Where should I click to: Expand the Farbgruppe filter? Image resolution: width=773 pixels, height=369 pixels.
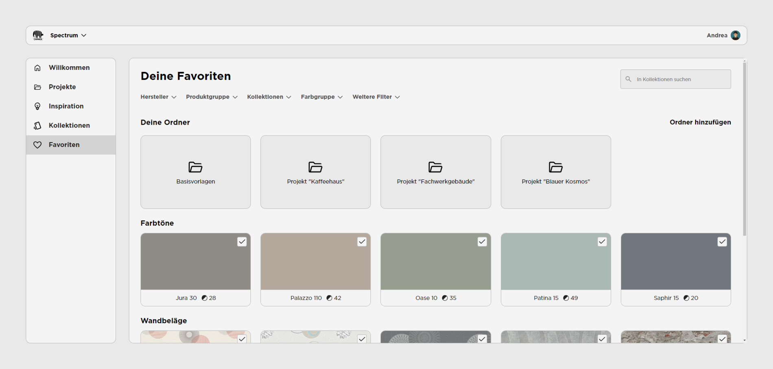click(x=322, y=97)
